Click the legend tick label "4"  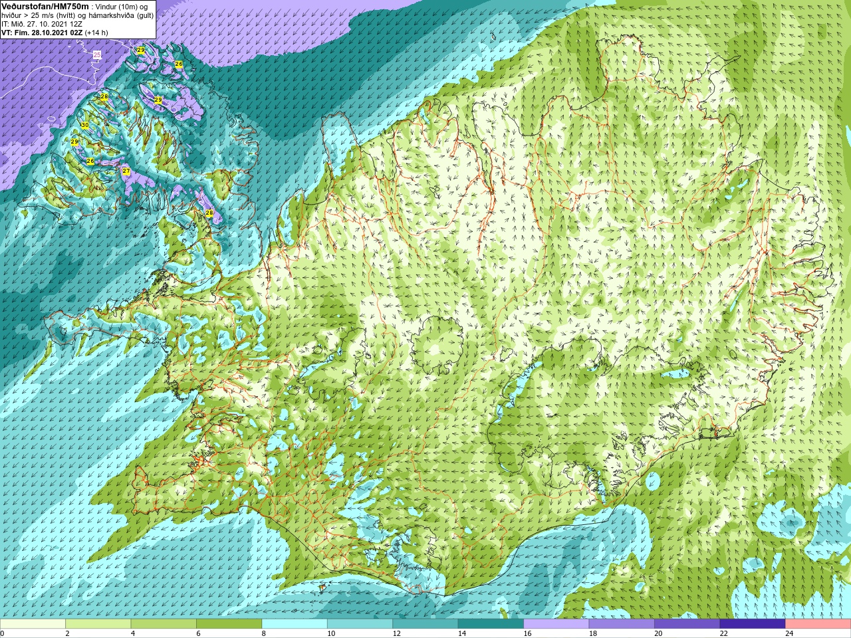133,633
